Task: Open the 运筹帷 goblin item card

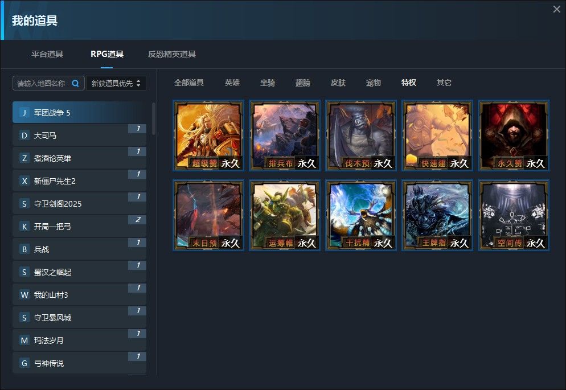Action: pos(285,215)
